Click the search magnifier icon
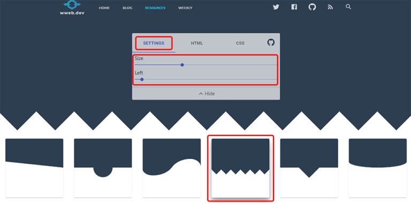 click(348, 7)
